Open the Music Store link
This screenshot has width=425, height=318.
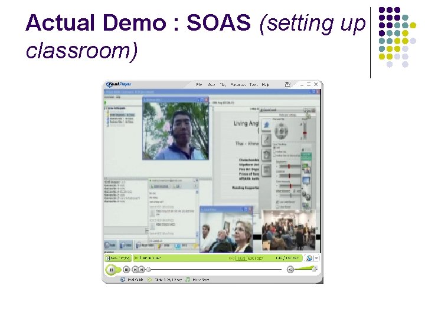(198, 280)
